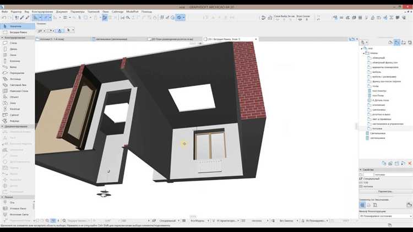Select the Slab (Перекрытие) tool
This screenshot has width=413, height=232.
(18, 73)
